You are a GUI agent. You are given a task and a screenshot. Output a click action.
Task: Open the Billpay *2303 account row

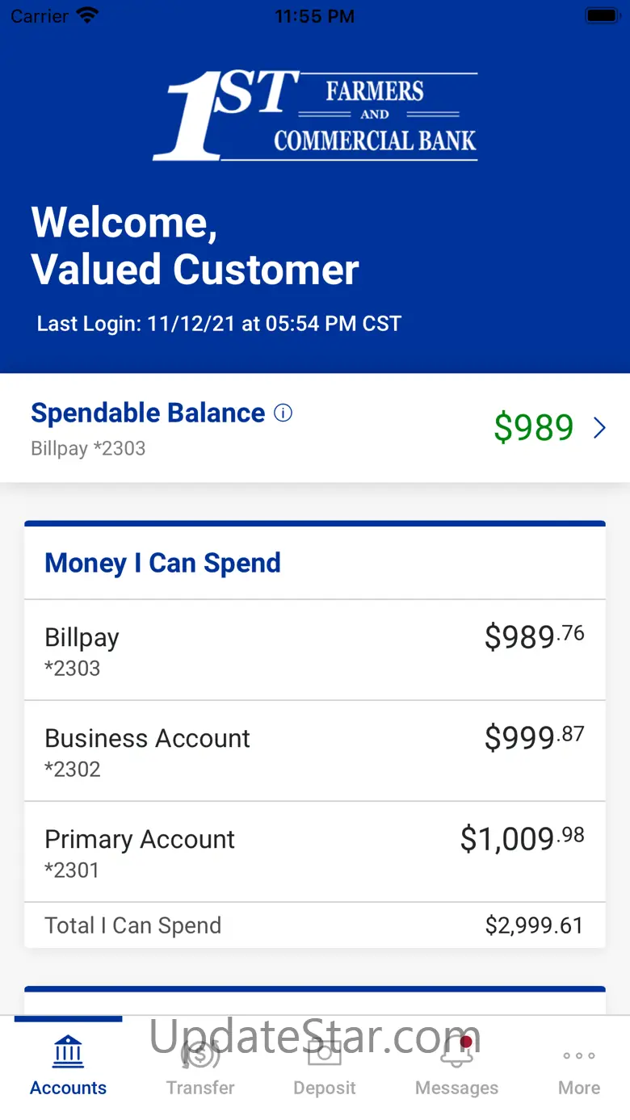click(315, 650)
